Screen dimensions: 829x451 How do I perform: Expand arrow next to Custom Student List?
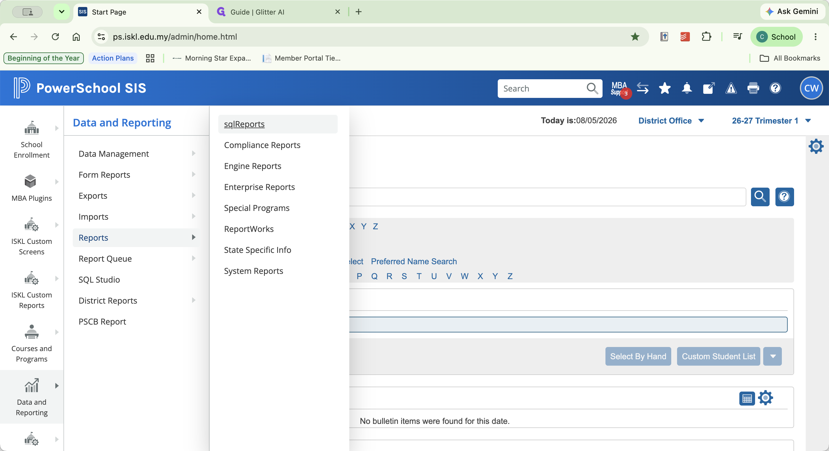tap(772, 356)
